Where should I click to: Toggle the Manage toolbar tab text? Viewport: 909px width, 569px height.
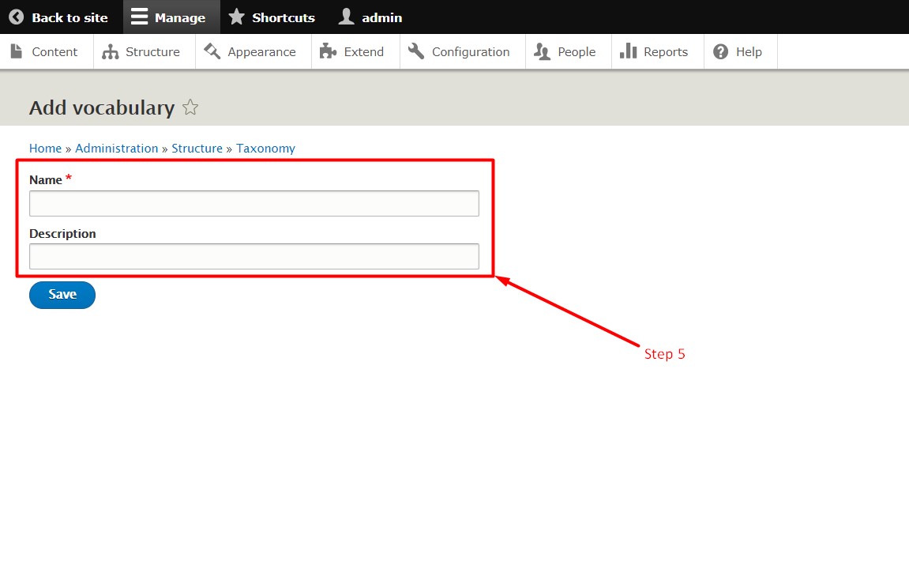180,18
